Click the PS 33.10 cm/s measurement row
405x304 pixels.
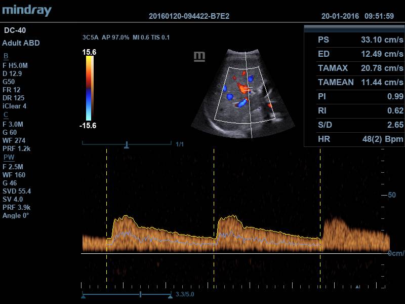point(354,40)
